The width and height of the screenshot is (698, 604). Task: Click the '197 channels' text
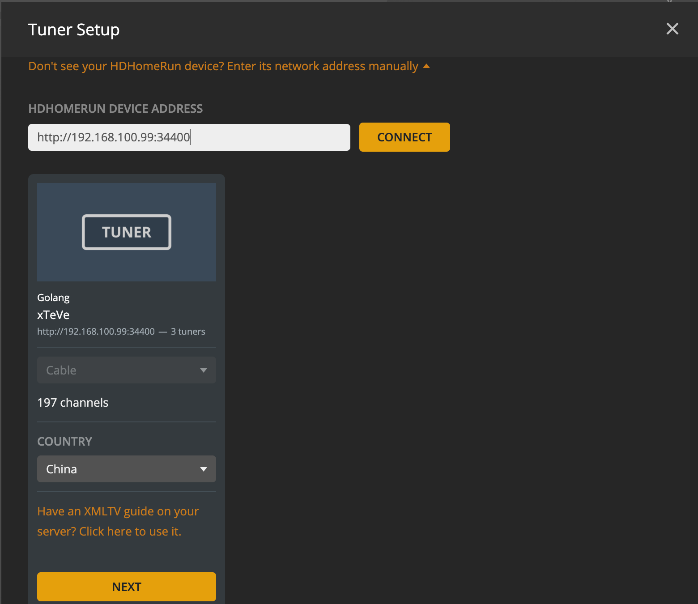tap(73, 403)
